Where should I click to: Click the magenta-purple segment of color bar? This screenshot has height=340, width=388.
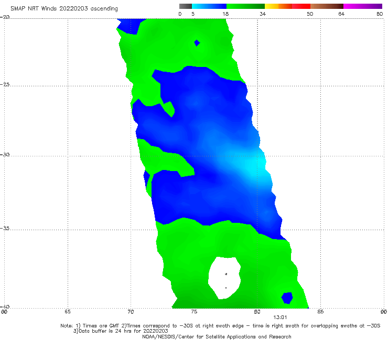363,6
